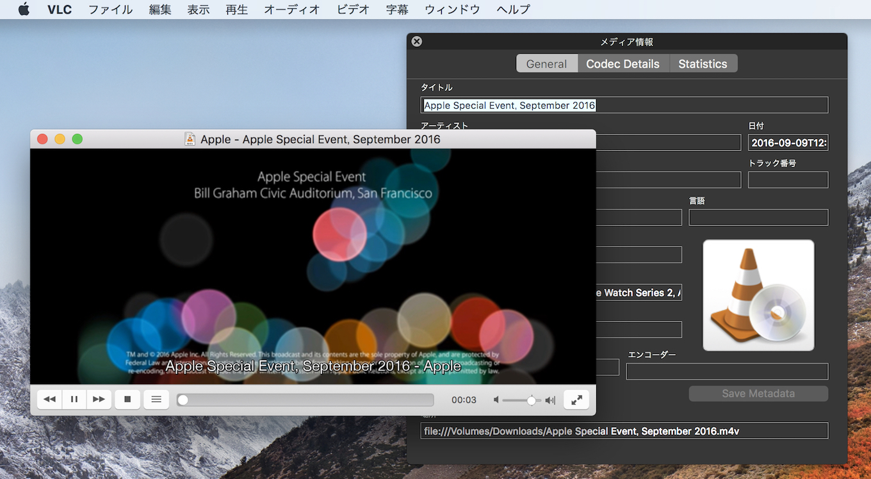Image resolution: width=871 pixels, height=479 pixels.
Task: Click the Save Metadata button
Action: tap(758, 394)
